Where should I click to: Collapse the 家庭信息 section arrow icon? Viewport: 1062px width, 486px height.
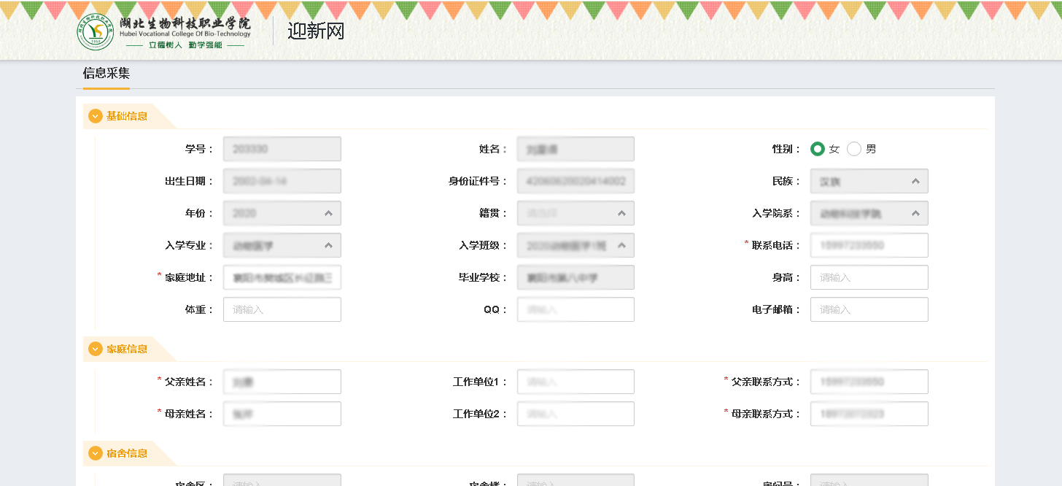96,350
